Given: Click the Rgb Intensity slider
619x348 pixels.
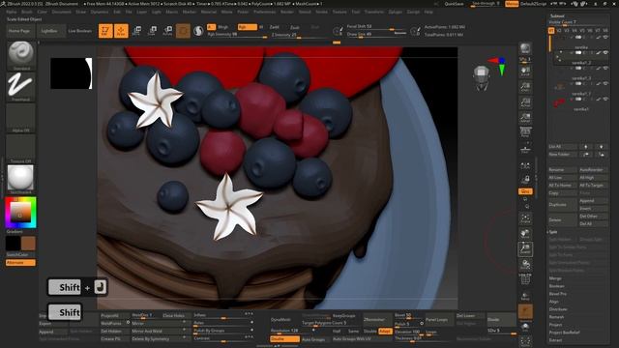Looking at the screenshot, I should pos(237,35).
